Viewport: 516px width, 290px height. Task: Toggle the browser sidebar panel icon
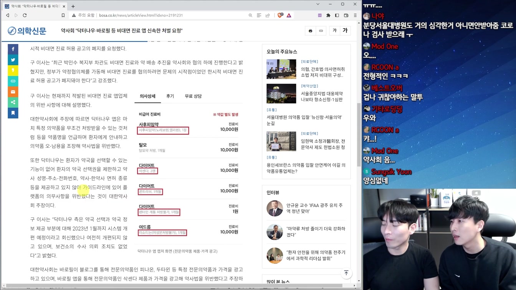point(337,15)
